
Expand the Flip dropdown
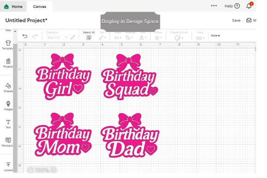143,37
